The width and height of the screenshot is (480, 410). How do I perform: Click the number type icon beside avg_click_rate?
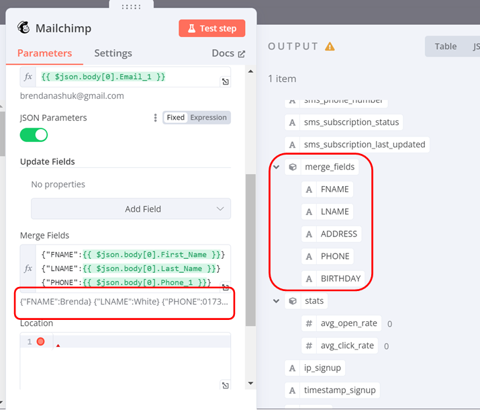coord(309,345)
